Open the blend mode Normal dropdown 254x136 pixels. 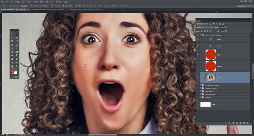[x=205, y=28]
